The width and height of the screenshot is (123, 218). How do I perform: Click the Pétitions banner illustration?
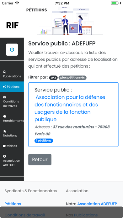[70, 21]
